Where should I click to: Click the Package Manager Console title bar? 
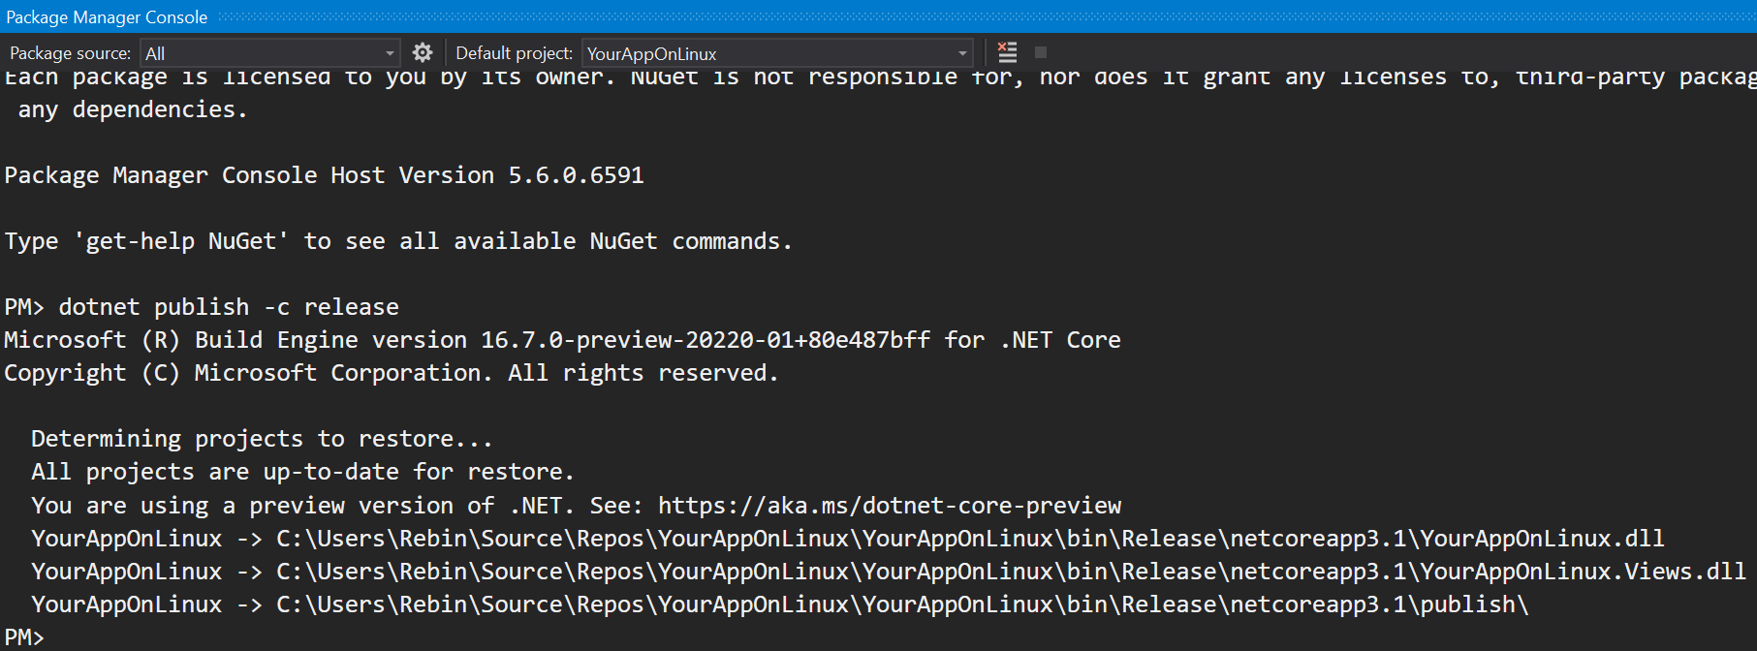point(878,16)
